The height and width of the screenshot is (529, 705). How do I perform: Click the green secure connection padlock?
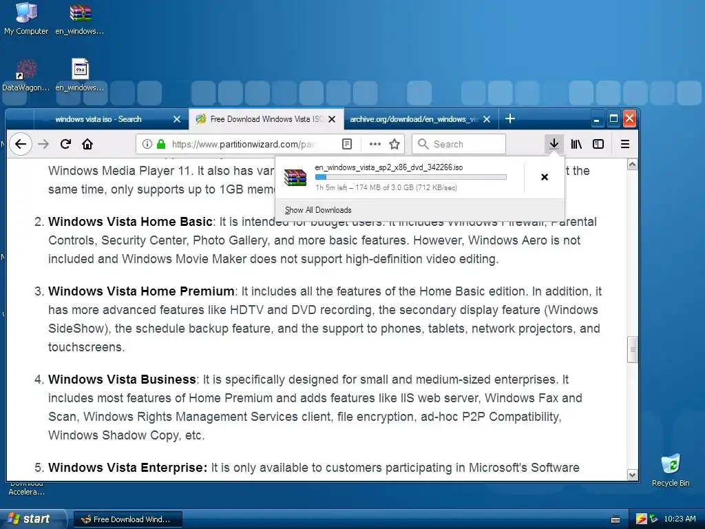(x=161, y=144)
